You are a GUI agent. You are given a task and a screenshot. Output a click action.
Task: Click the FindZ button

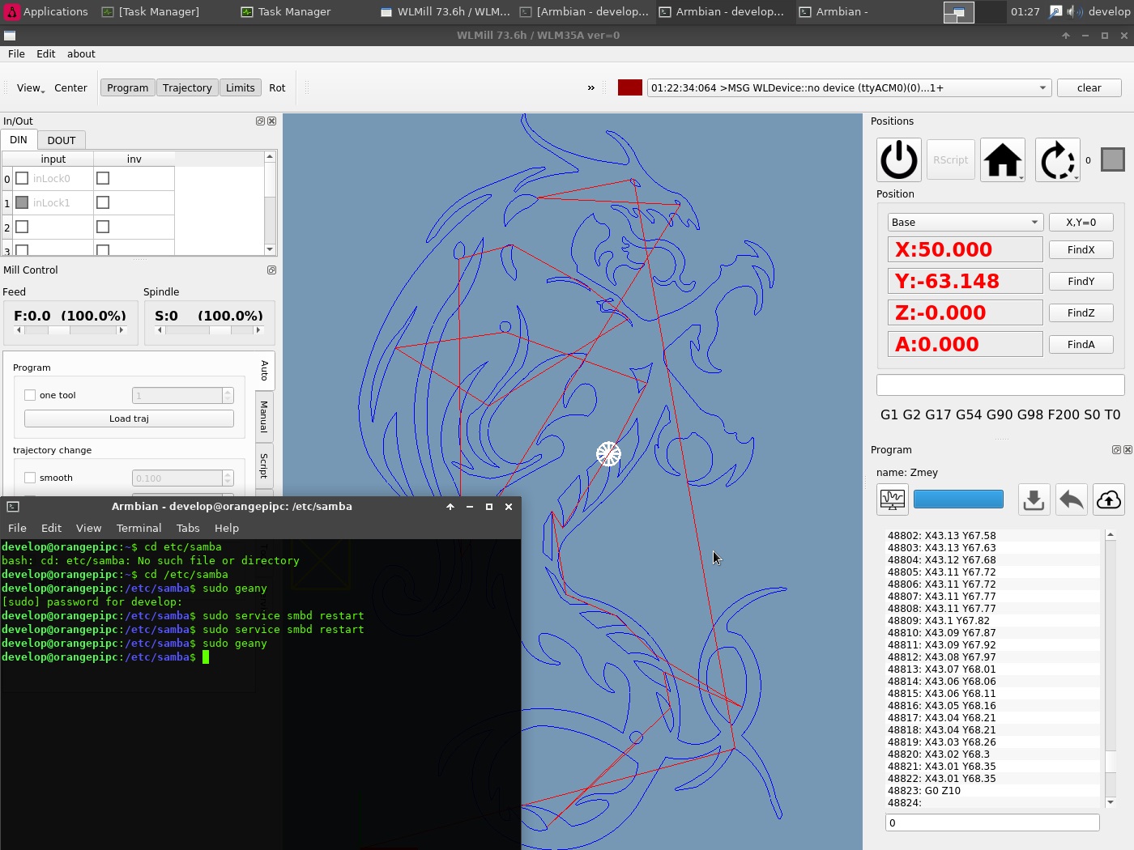[x=1081, y=313]
